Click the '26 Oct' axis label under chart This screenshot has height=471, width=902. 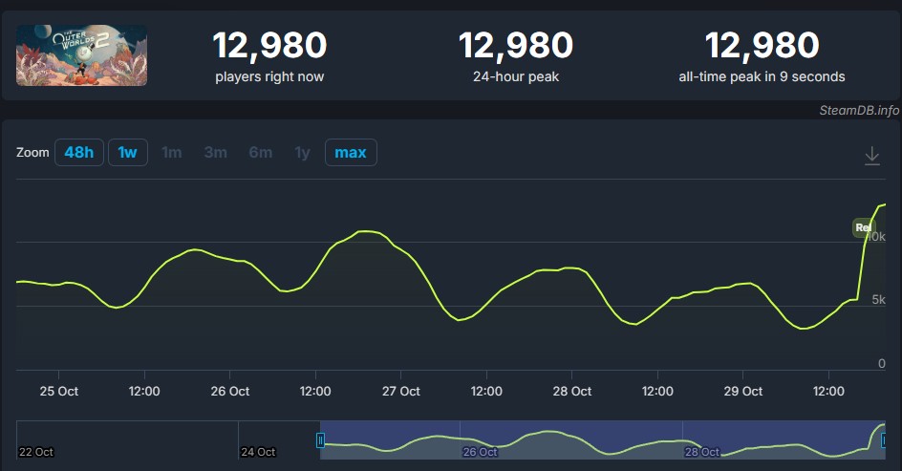coord(230,391)
